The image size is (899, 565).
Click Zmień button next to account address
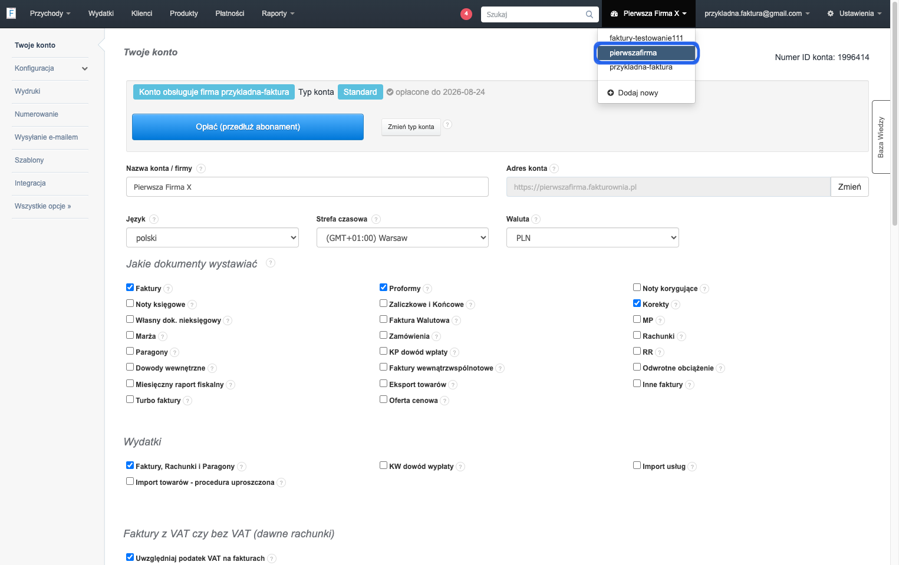click(x=849, y=187)
